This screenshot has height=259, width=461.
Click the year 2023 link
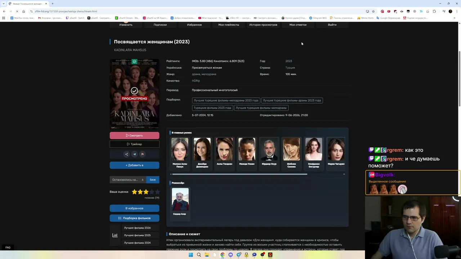pos(289,61)
